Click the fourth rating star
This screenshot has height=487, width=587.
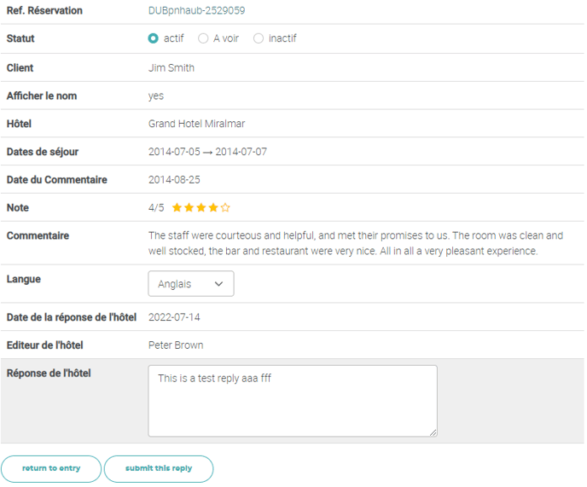[213, 207]
